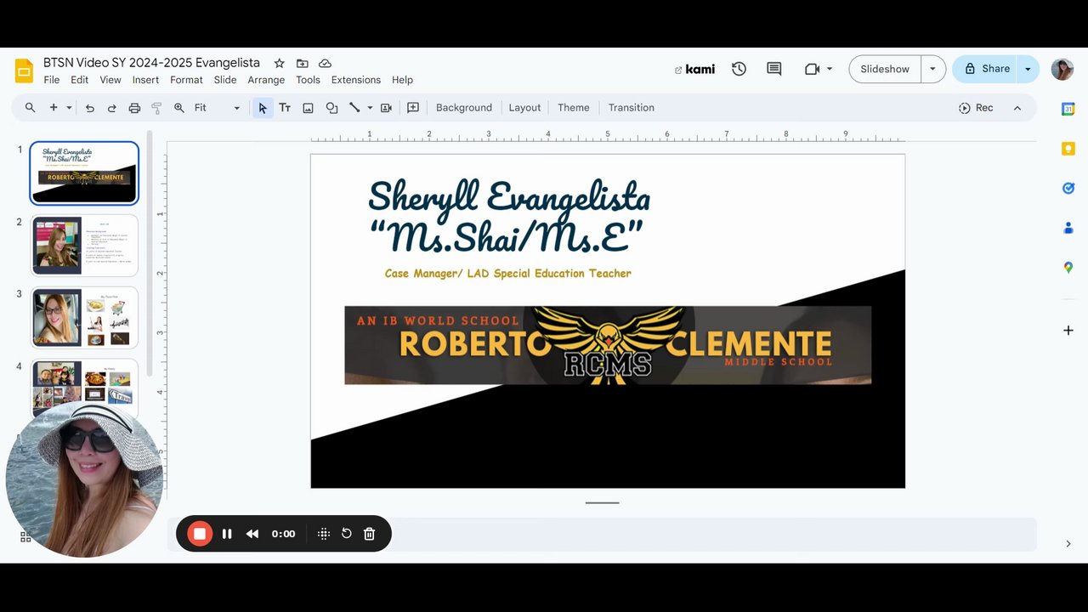
Task: Start the presentation with the Slideshow button
Action: 885,69
